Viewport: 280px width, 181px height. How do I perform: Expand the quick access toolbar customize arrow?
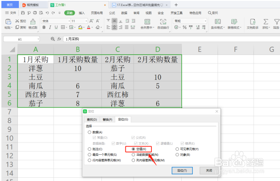point(60,13)
